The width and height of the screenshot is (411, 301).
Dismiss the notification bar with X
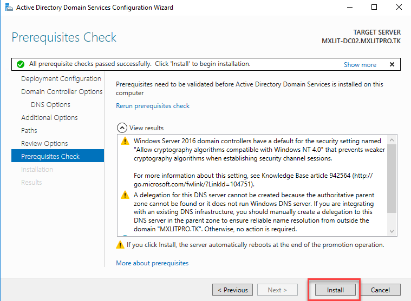coord(392,64)
